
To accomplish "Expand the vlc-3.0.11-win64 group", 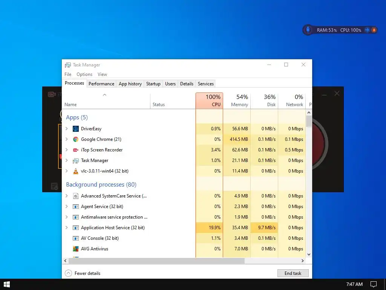I will [x=66, y=171].
